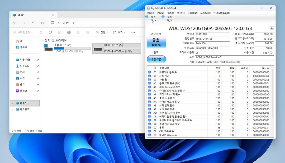This screenshot has width=285, height=163.
Task: Open the 언어(Language) menu
Action: point(221,13)
